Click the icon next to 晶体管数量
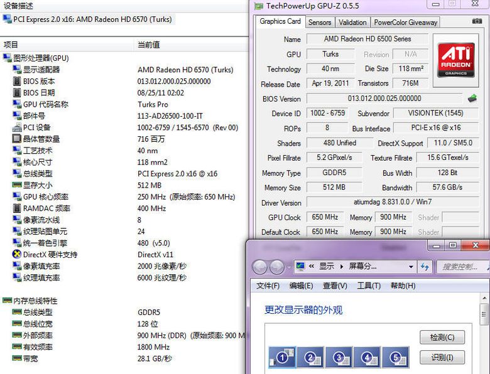 [16, 139]
